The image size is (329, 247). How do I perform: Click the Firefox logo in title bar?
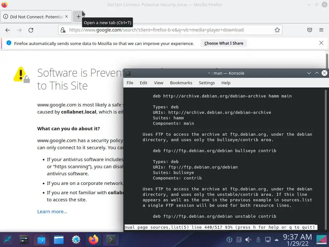click(x=4, y=5)
